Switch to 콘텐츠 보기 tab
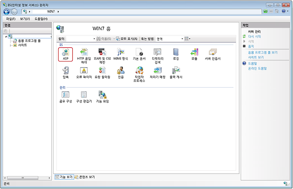The height and width of the screenshot is (189, 293). [x=85, y=177]
